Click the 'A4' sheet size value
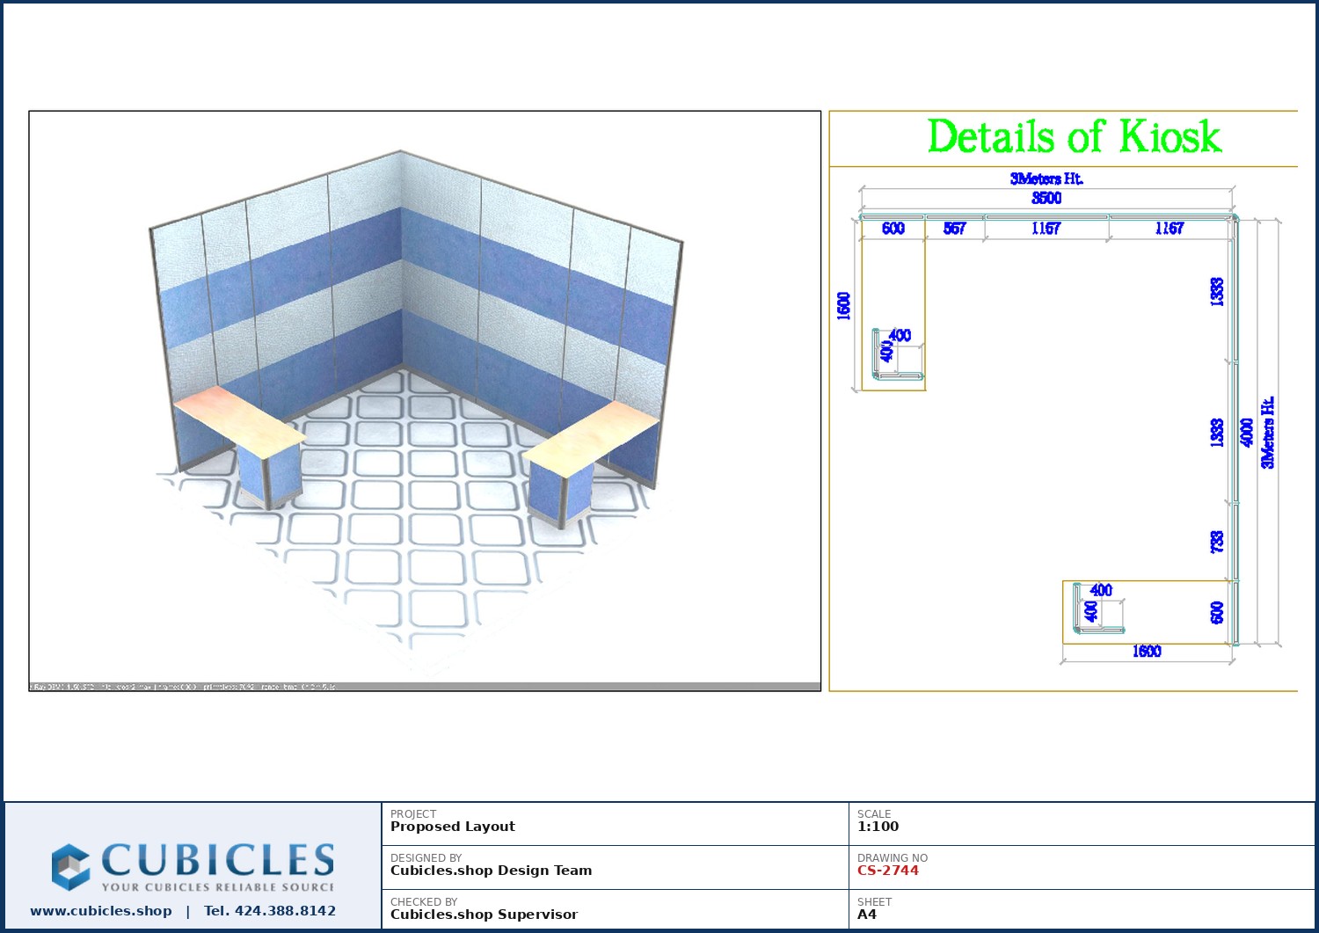The width and height of the screenshot is (1319, 933). (x=867, y=915)
